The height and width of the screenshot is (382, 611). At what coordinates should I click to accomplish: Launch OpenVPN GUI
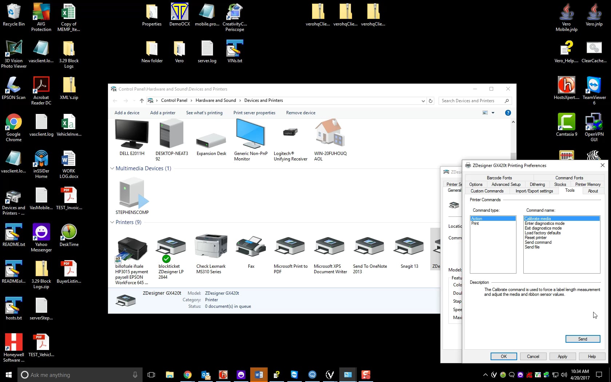[594, 124]
